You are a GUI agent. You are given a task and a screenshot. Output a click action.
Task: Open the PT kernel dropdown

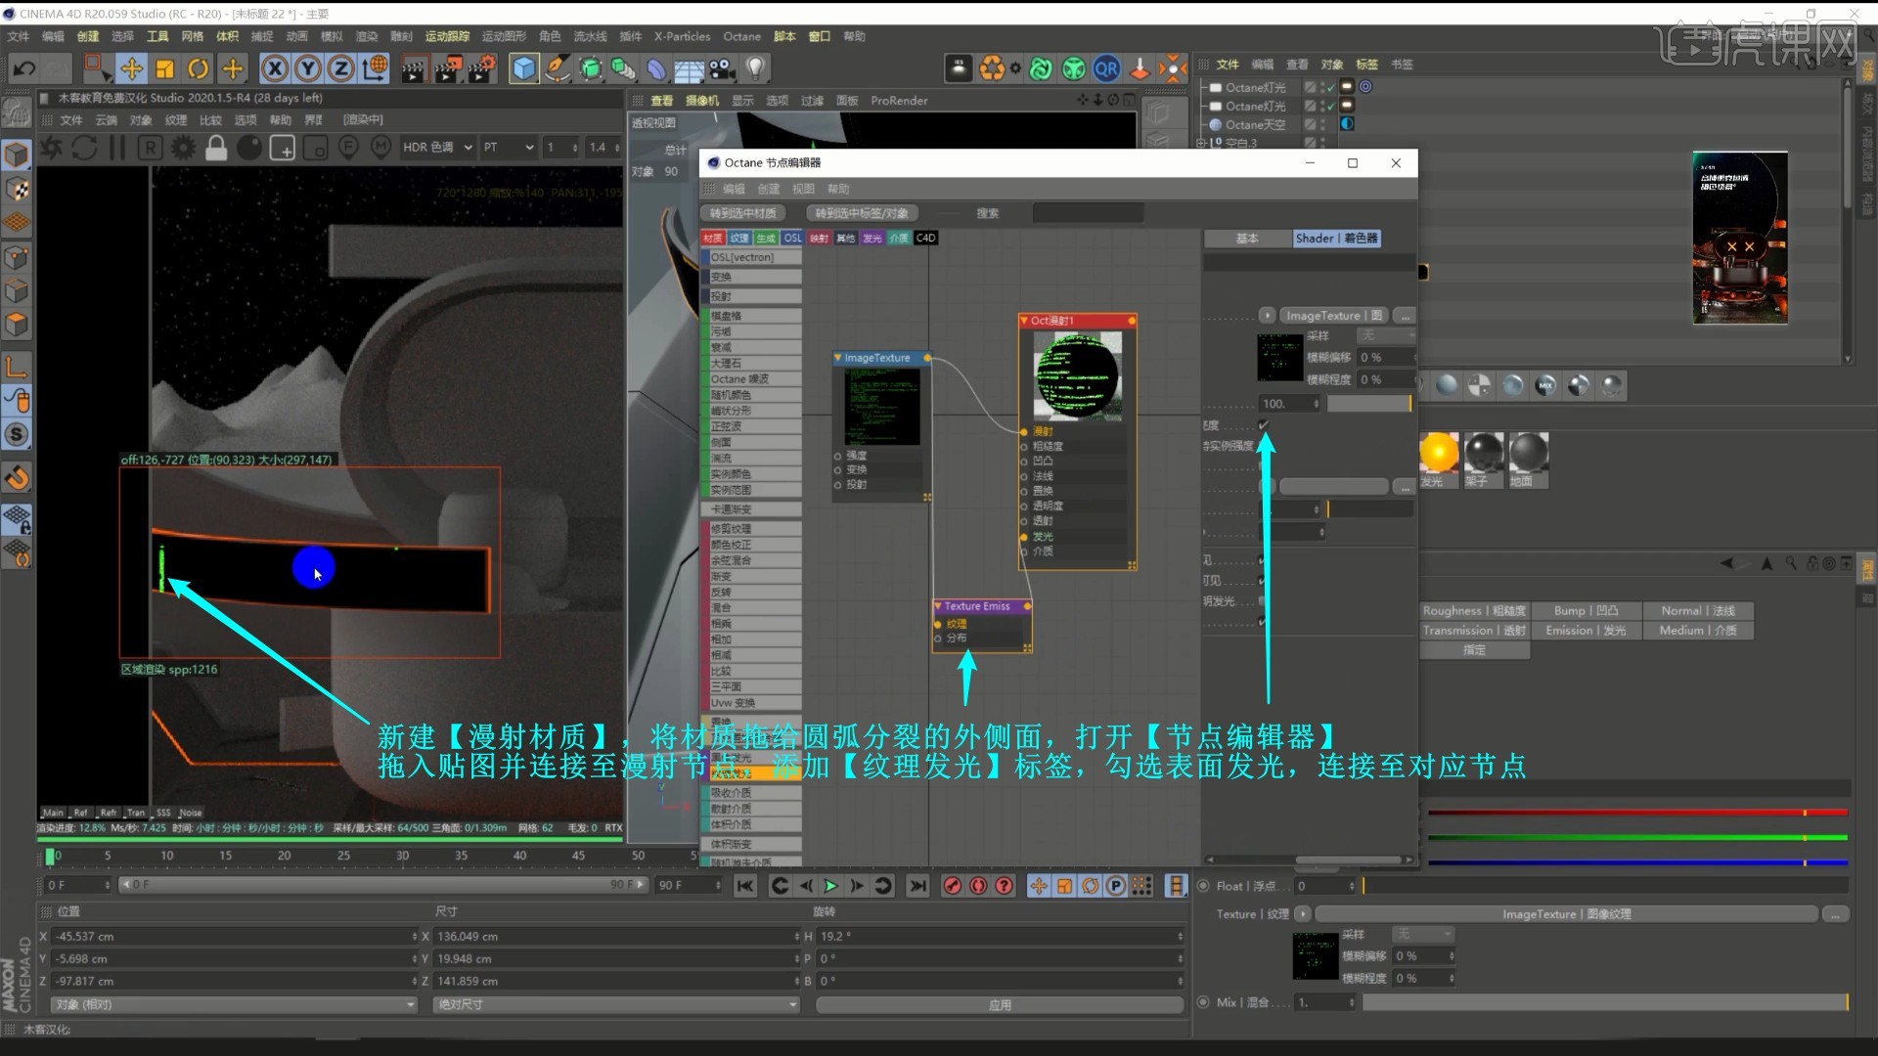[508, 148]
